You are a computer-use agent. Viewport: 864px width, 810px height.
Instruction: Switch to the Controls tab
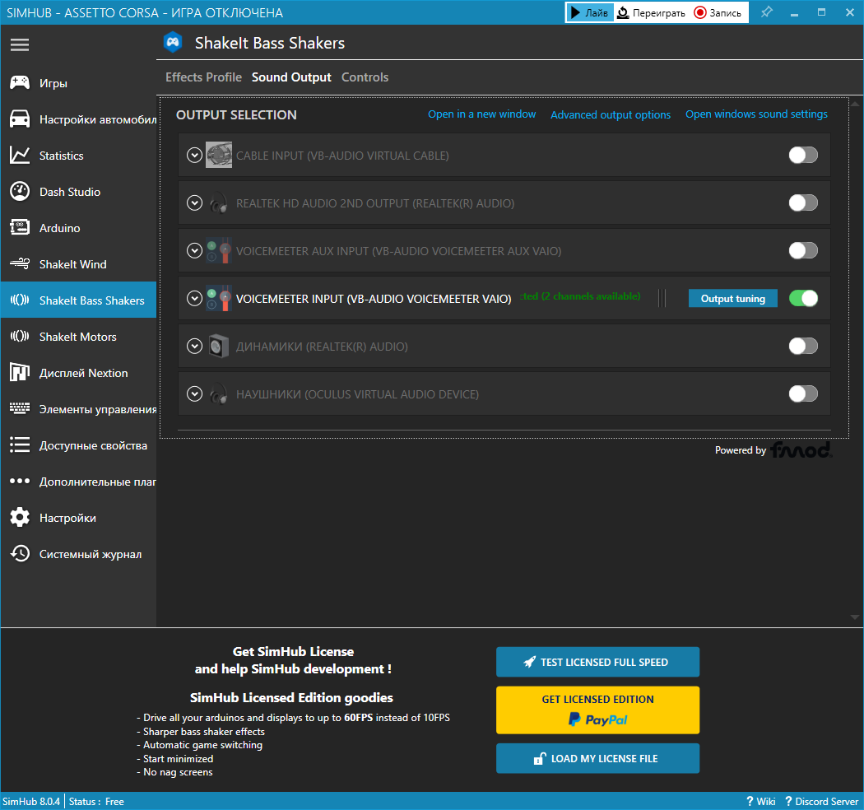click(365, 77)
